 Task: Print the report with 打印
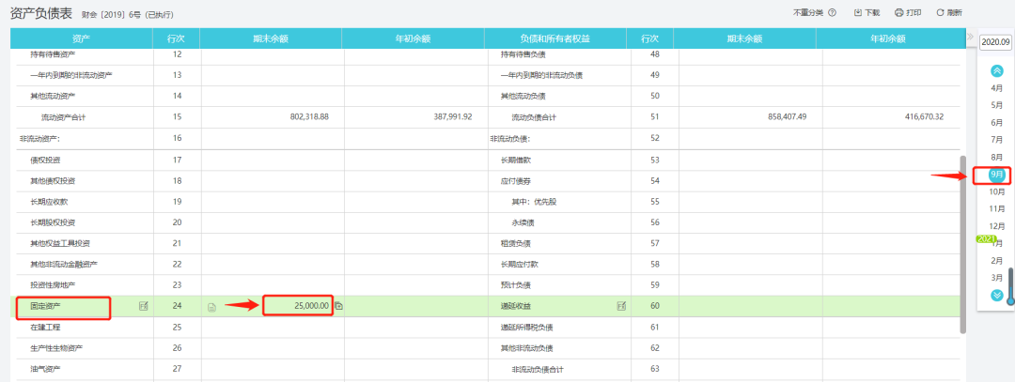908,13
